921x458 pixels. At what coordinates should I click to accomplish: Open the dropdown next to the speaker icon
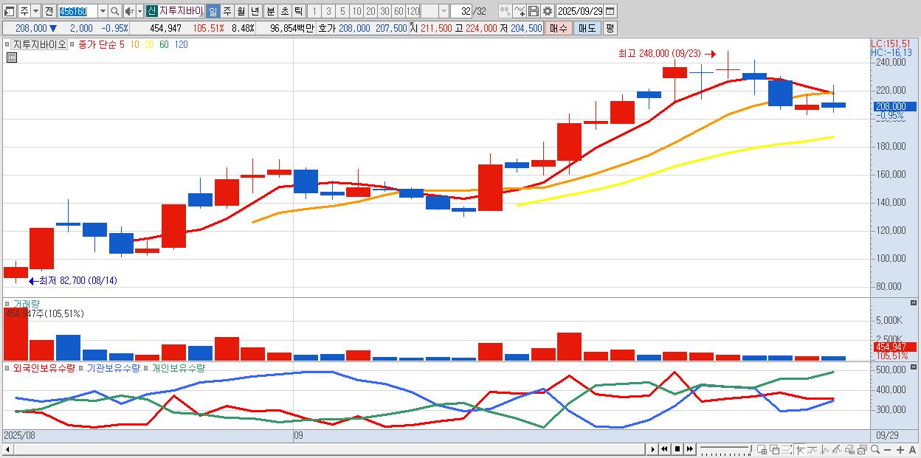click(x=139, y=11)
